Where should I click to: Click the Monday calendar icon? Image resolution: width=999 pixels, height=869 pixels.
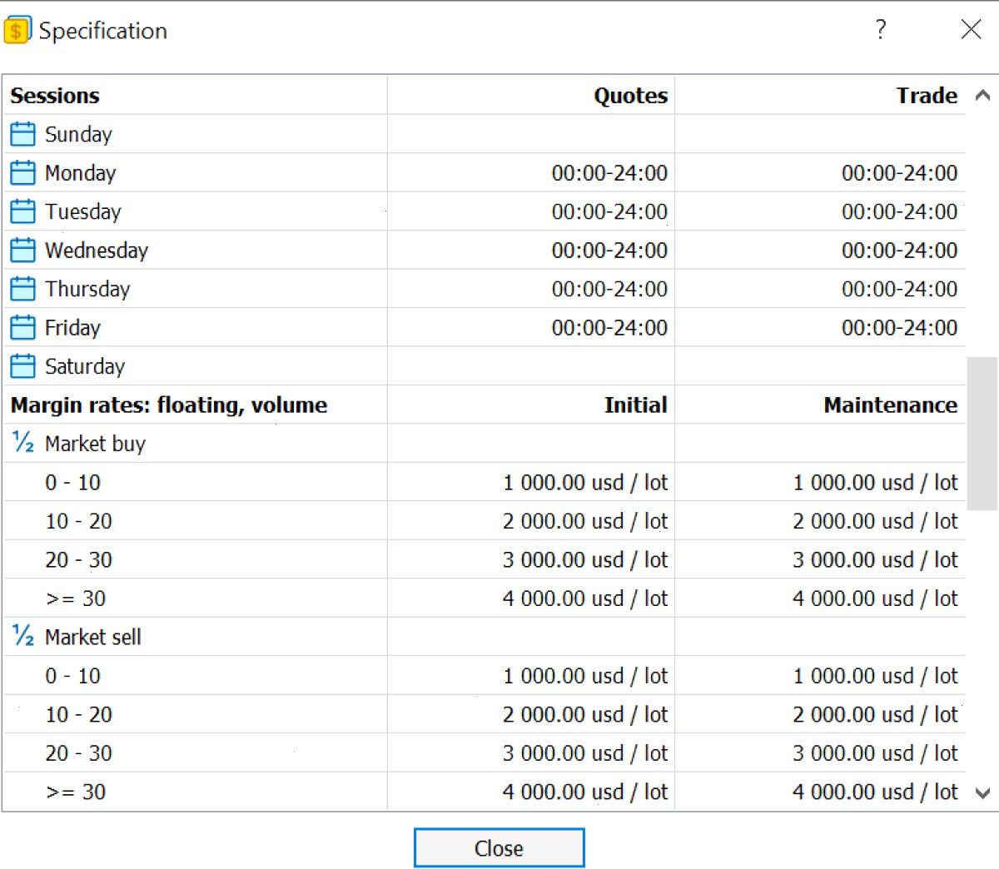click(x=22, y=172)
